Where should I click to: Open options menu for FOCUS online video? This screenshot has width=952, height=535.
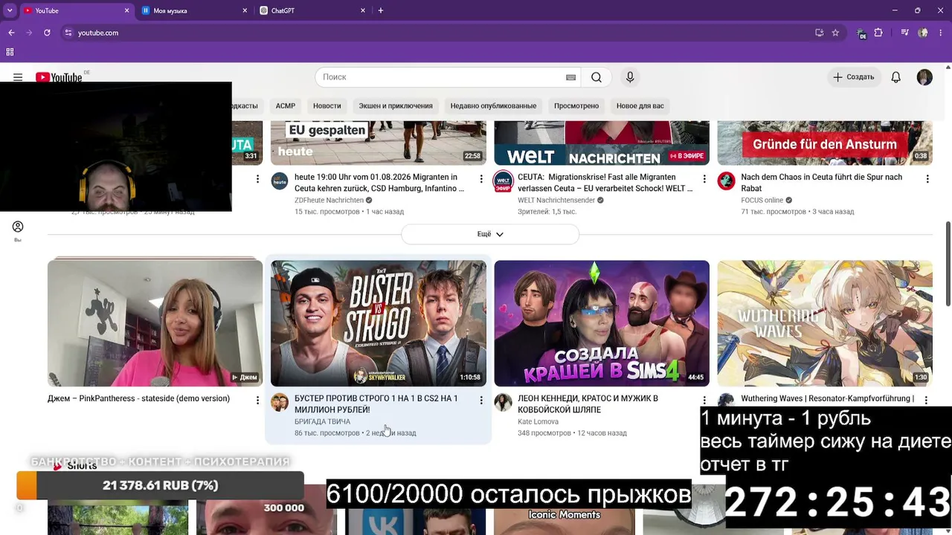point(927,179)
